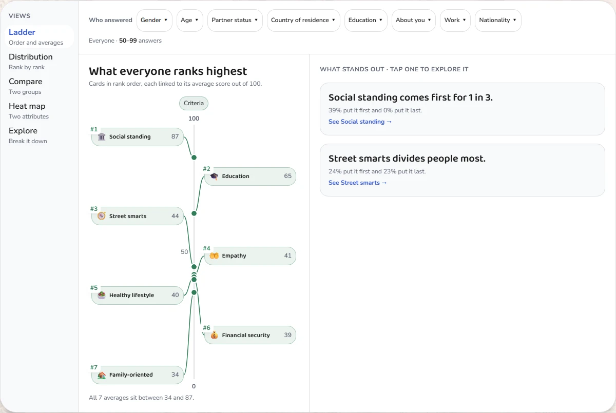This screenshot has width=616, height=413.
Task: Expand the Nationality filter dropdown
Action: pos(498,21)
